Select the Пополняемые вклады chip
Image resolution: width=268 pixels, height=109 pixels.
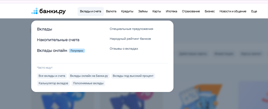click(88, 83)
